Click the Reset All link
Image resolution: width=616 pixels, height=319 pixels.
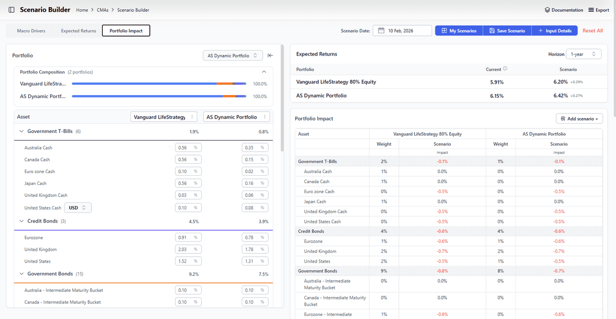click(592, 31)
